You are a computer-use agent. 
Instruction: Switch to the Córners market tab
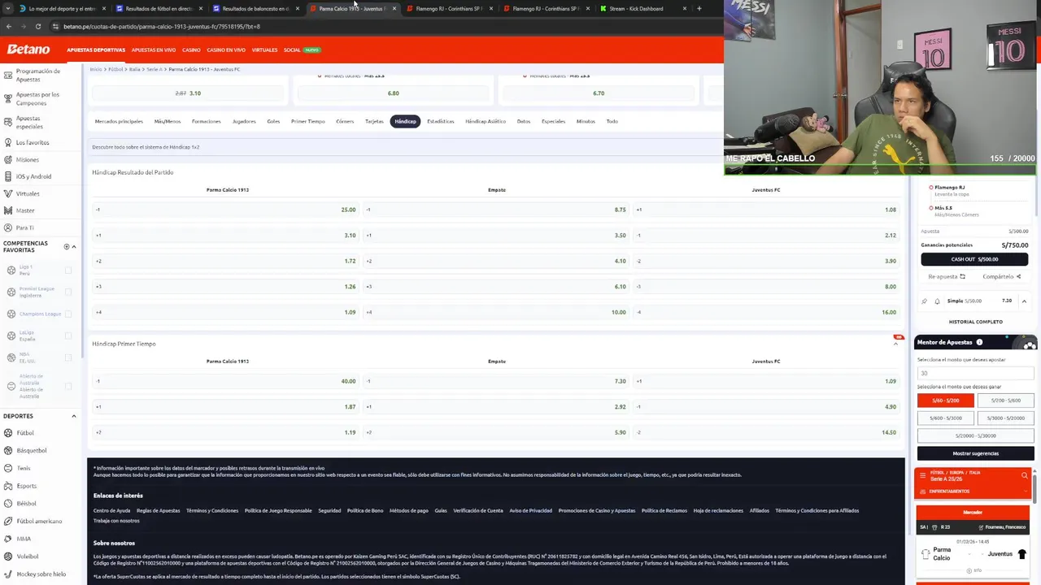pos(345,121)
